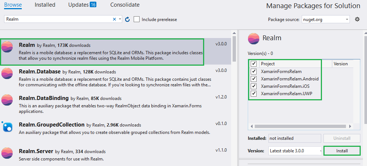Click the Install button

click(342, 151)
